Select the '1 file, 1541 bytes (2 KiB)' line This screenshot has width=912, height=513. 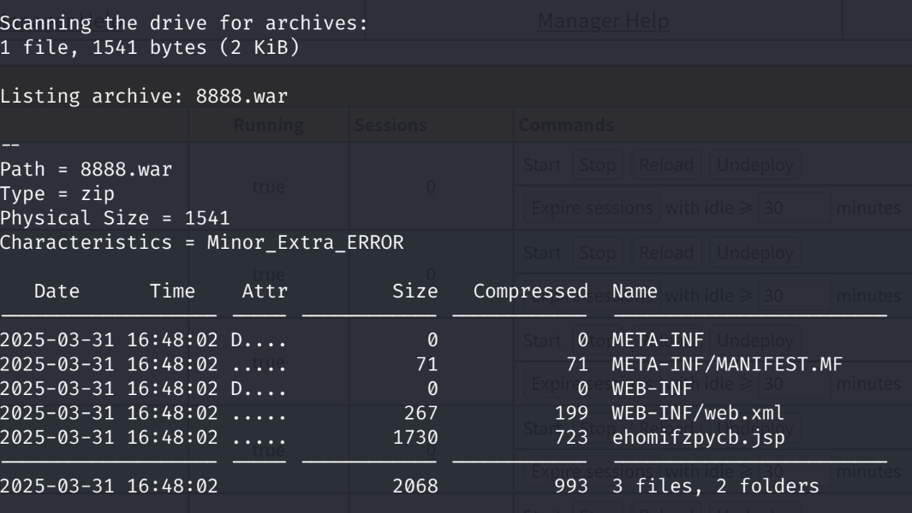150,48
